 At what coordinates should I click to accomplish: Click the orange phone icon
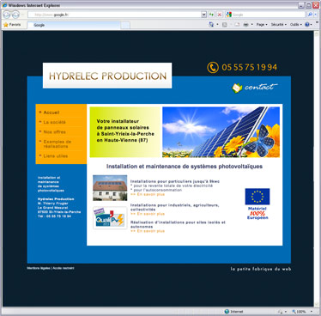tap(213, 68)
